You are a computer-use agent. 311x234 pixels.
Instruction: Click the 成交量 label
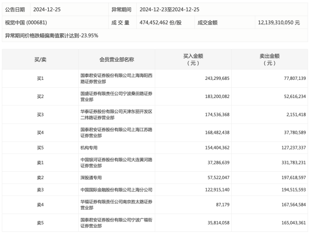[120, 23]
